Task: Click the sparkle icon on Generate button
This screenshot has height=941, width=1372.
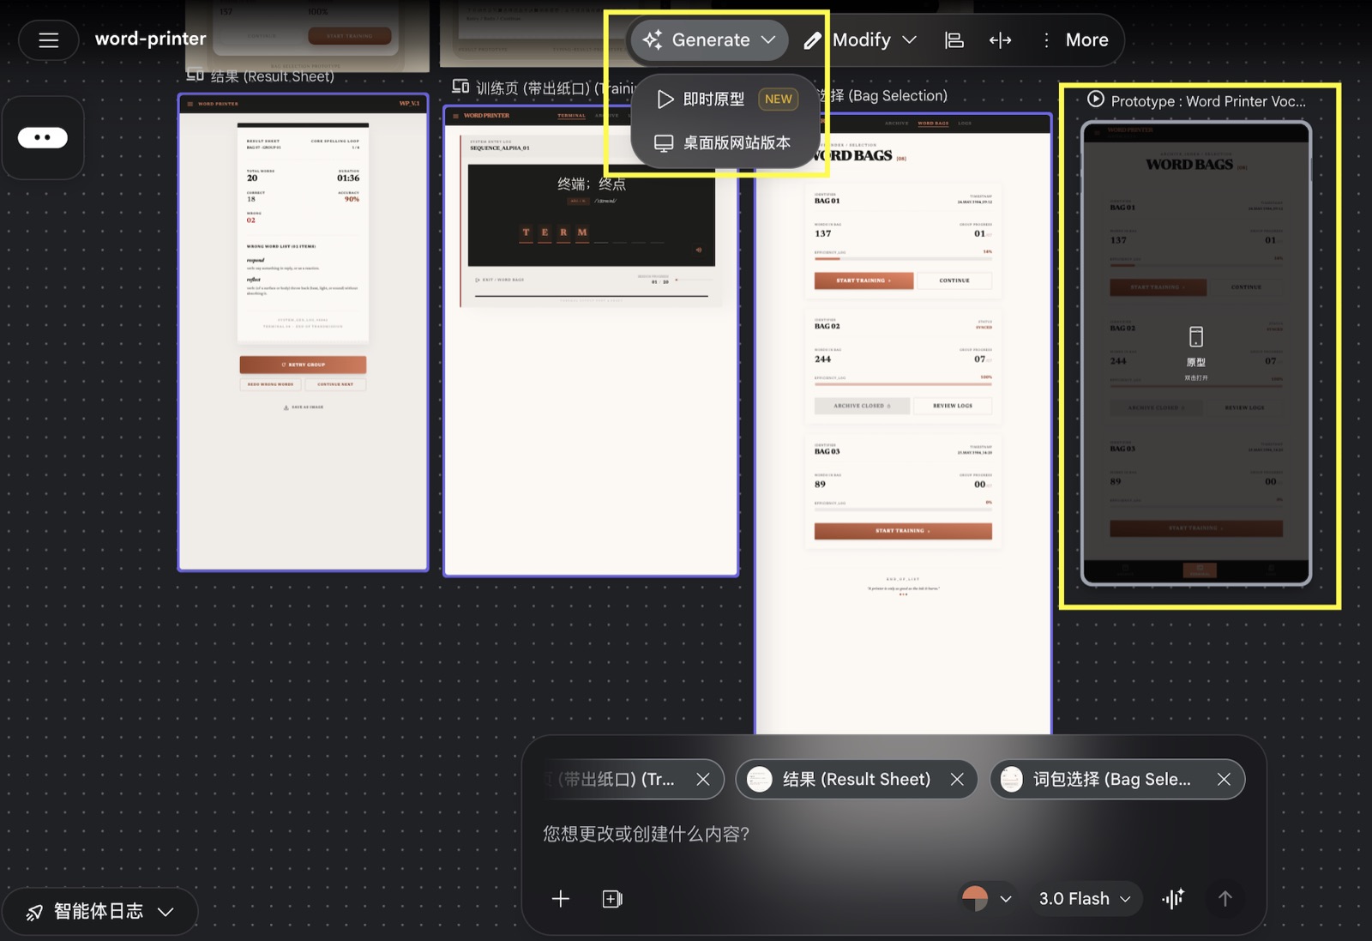Action: point(653,40)
